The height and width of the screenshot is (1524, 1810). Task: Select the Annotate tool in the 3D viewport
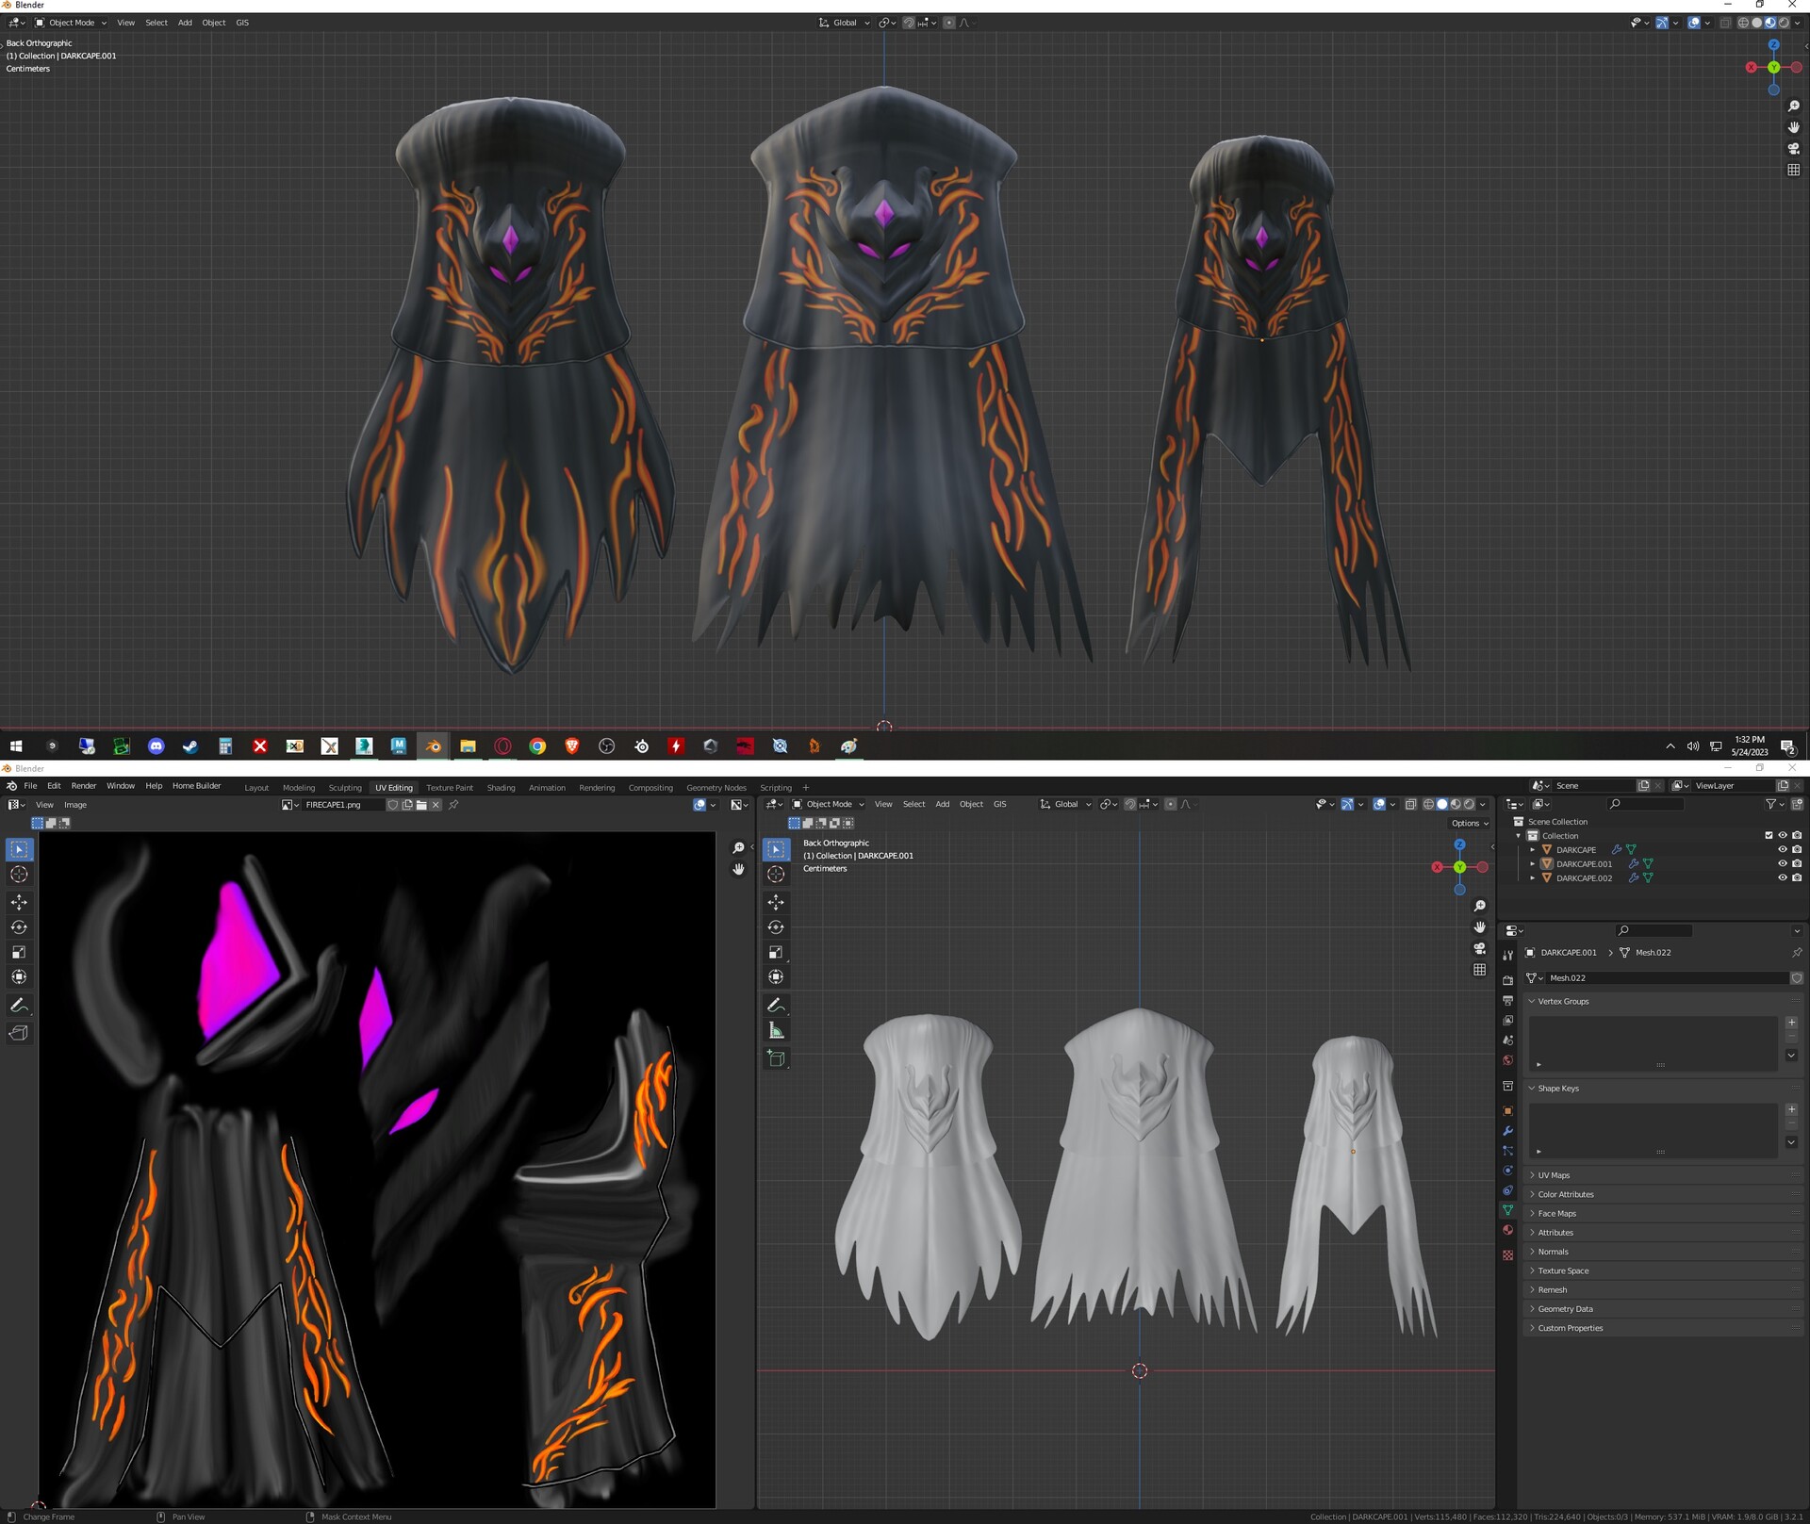coord(776,1005)
